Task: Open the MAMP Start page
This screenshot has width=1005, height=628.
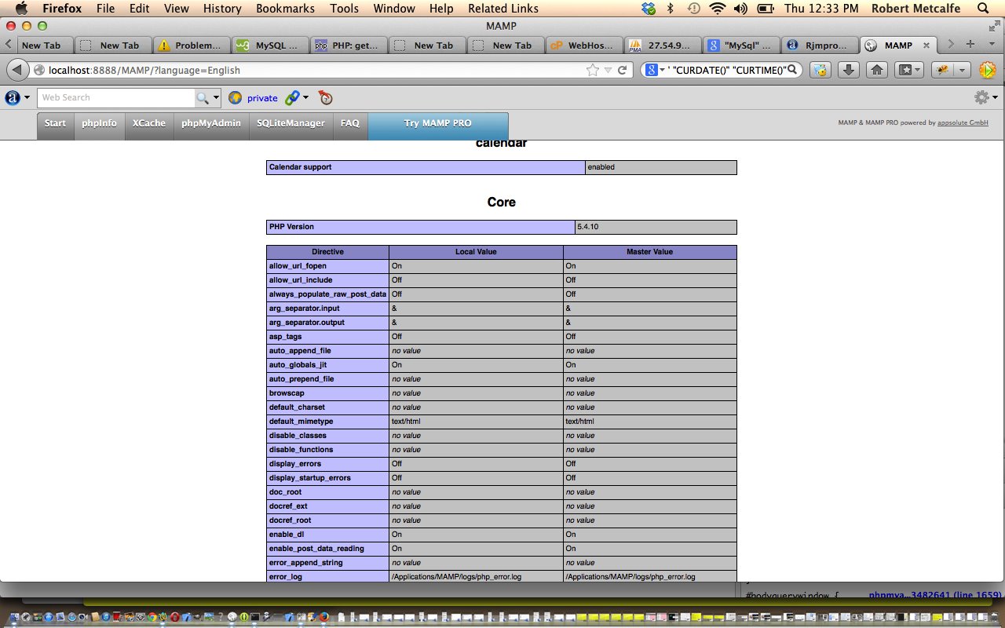Action: click(x=55, y=126)
